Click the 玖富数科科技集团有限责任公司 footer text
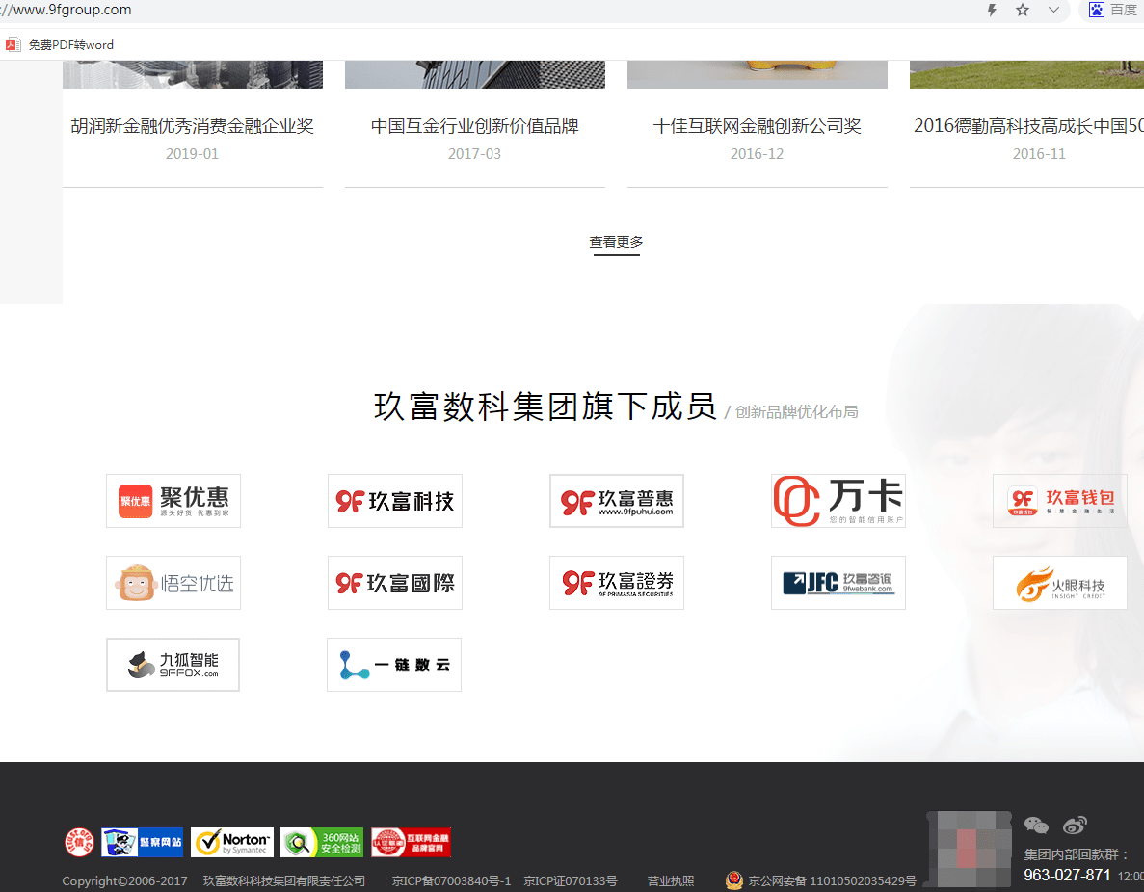This screenshot has height=892, width=1144. pos(283,881)
